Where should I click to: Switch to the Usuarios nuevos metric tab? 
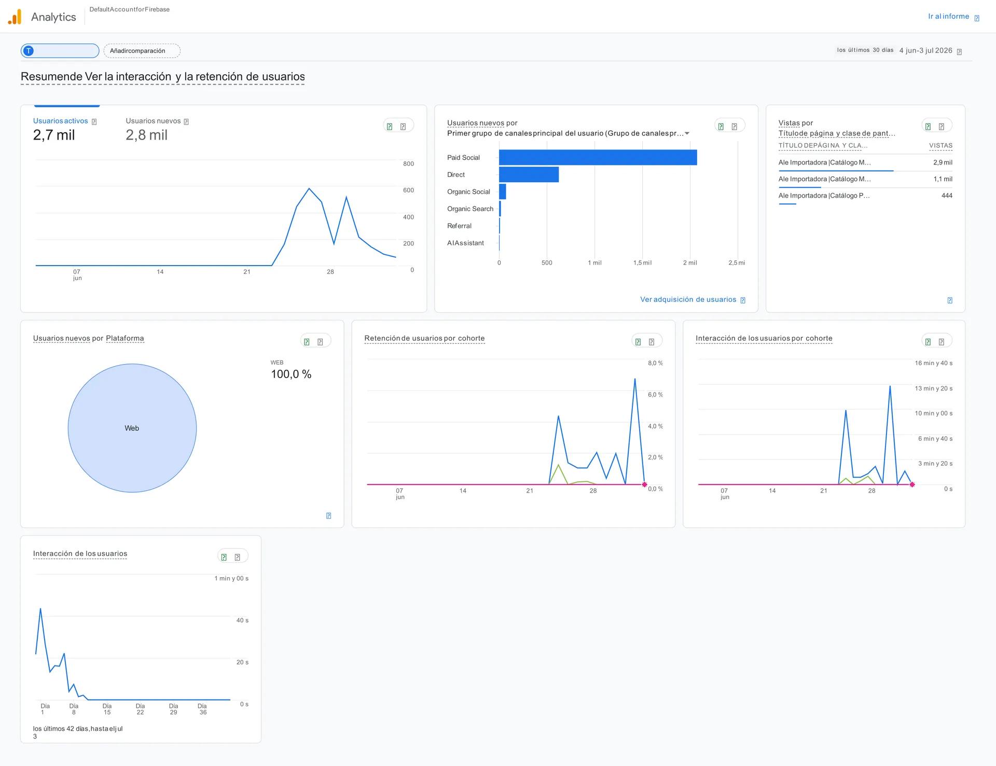coord(153,121)
